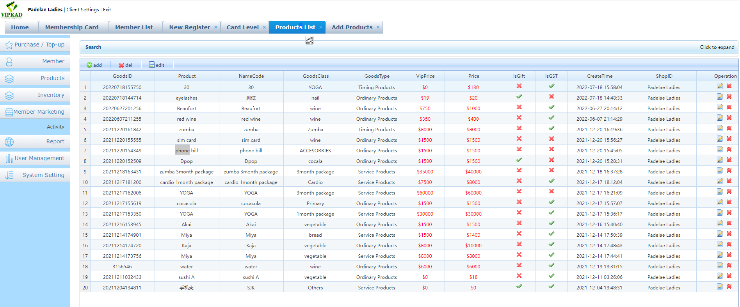Click the edit floppy icon in toolbar
Viewport: 740px width, 307px height.
coord(152,65)
